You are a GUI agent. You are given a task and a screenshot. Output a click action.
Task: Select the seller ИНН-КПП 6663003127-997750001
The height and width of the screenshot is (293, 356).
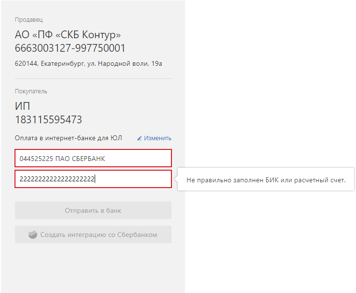(x=70, y=48)
